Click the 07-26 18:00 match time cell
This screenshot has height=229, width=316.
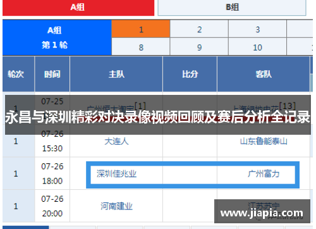pos(52,173)
